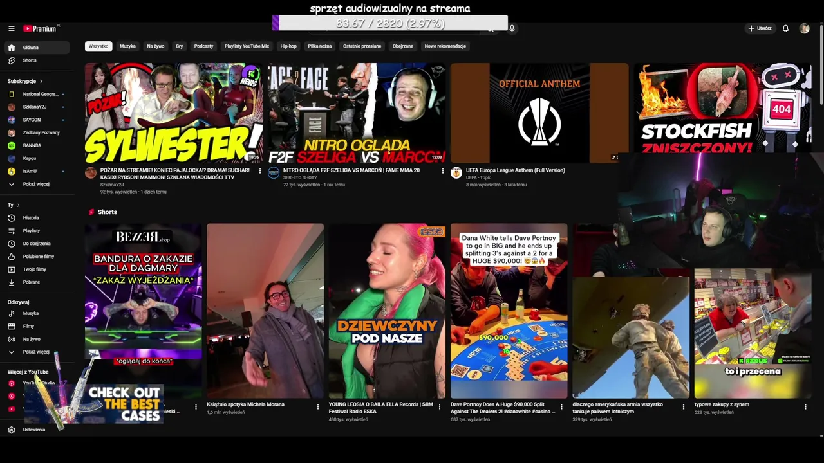The image size is (824, 463).
Task: Select the Wszystko filter chip
Action: point(98,46)
